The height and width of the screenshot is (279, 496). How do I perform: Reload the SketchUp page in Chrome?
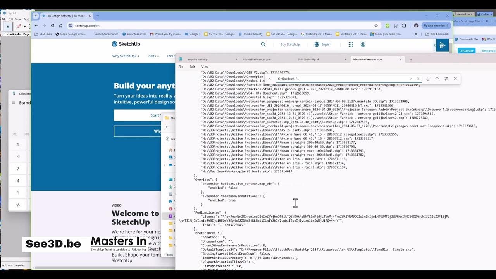coord(52,26)
